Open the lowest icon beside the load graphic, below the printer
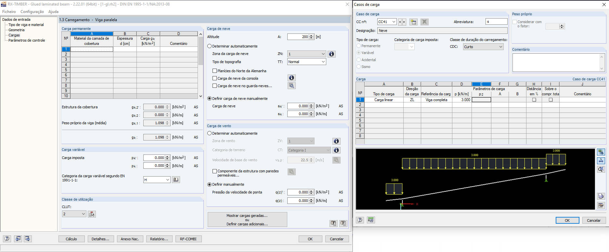This screenshot has width=609, height=252. click(x=601, y=205)
